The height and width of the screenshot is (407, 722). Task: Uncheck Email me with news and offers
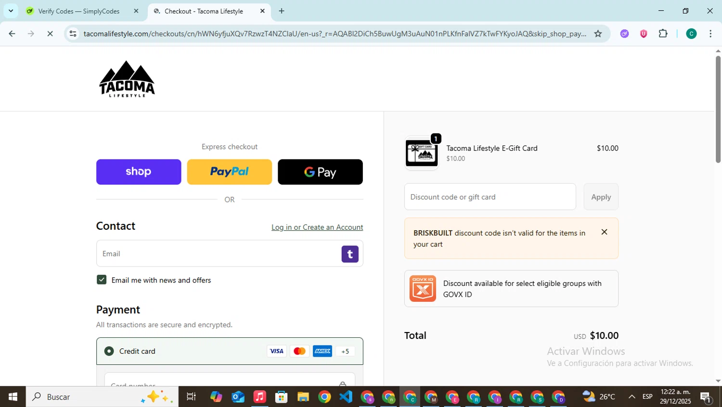tap(102, 280)
